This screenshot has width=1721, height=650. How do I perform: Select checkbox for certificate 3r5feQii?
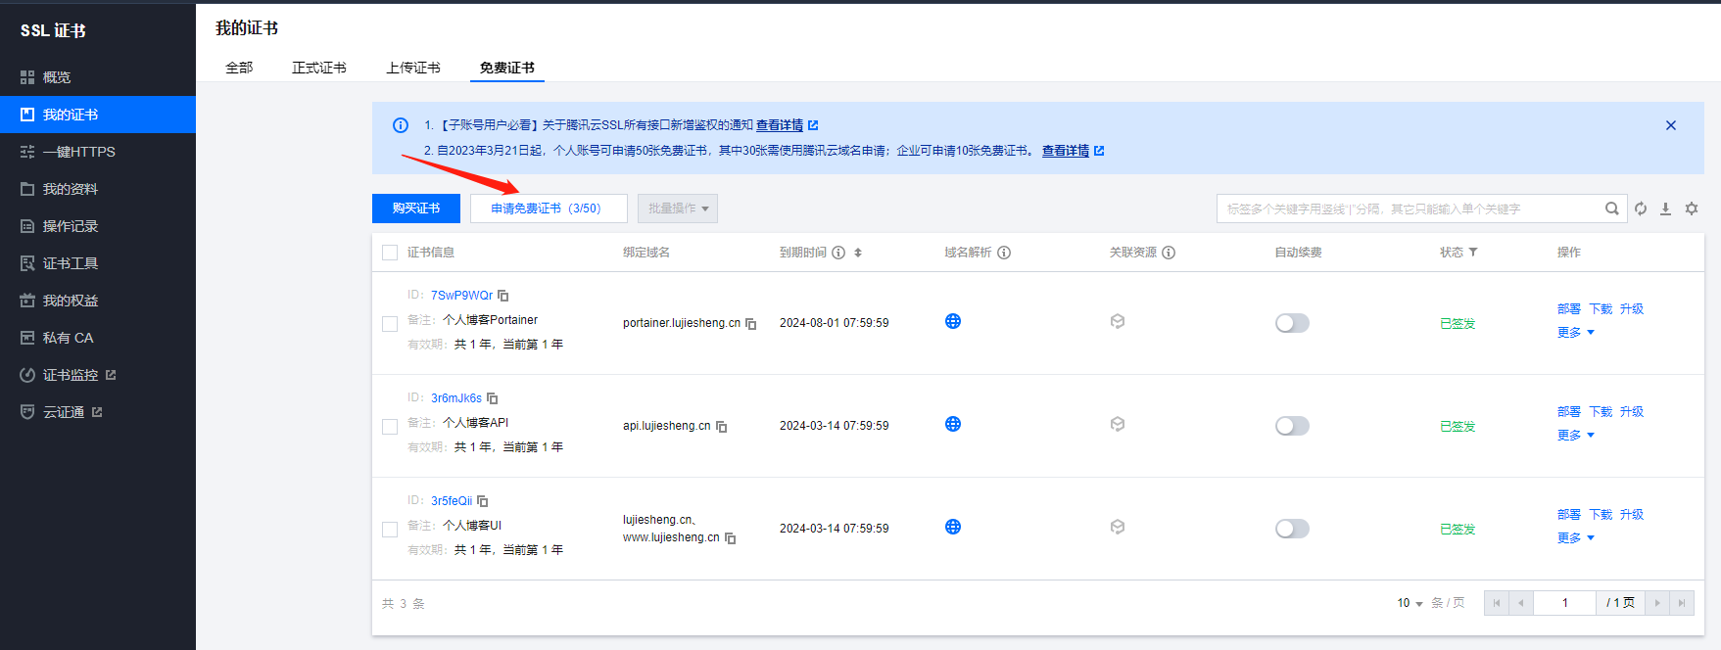coord(390,530)
